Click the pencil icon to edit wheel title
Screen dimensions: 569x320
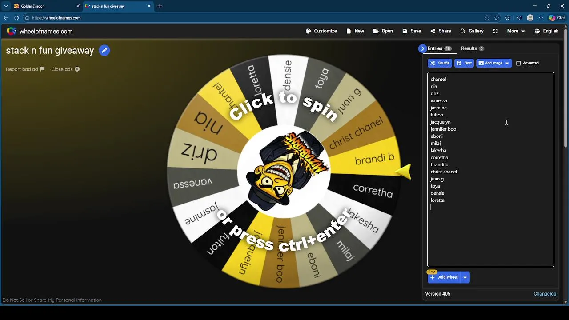(x=104, y=50)
